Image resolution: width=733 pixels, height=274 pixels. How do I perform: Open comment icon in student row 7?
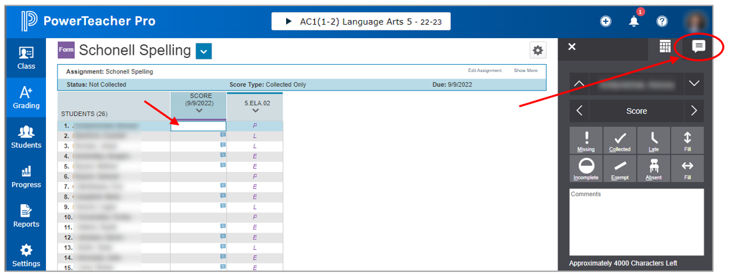tap(223, 185)
